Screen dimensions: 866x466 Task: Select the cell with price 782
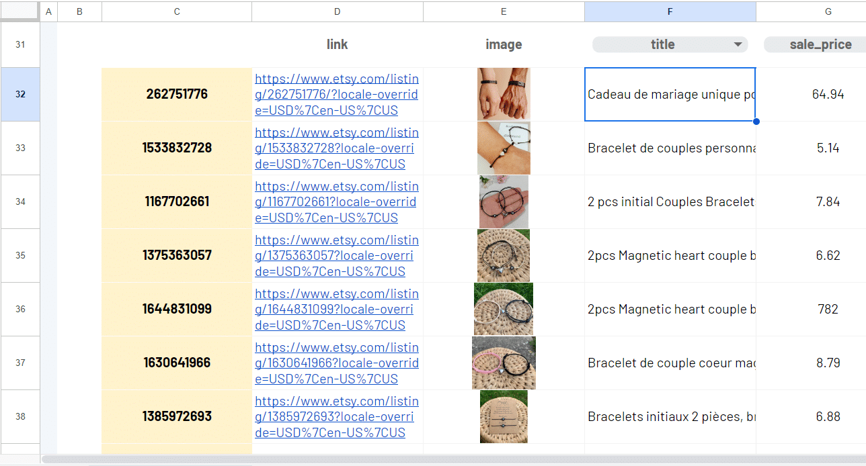click(x=828, y=309)
